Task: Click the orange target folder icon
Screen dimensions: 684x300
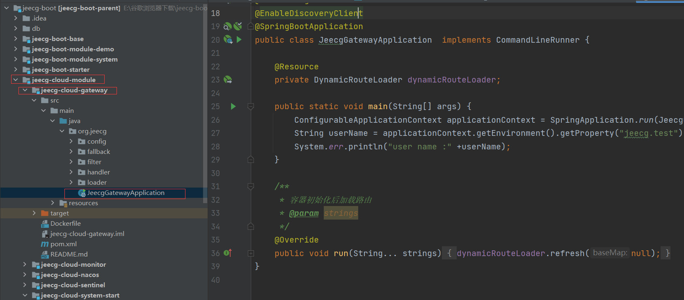Action: point(45,213)
